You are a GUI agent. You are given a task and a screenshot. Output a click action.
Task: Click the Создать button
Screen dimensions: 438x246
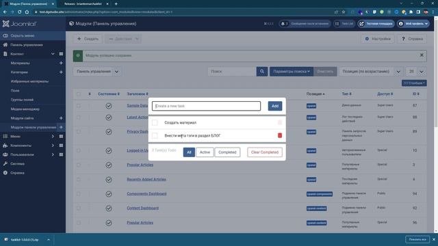point(88,39)
